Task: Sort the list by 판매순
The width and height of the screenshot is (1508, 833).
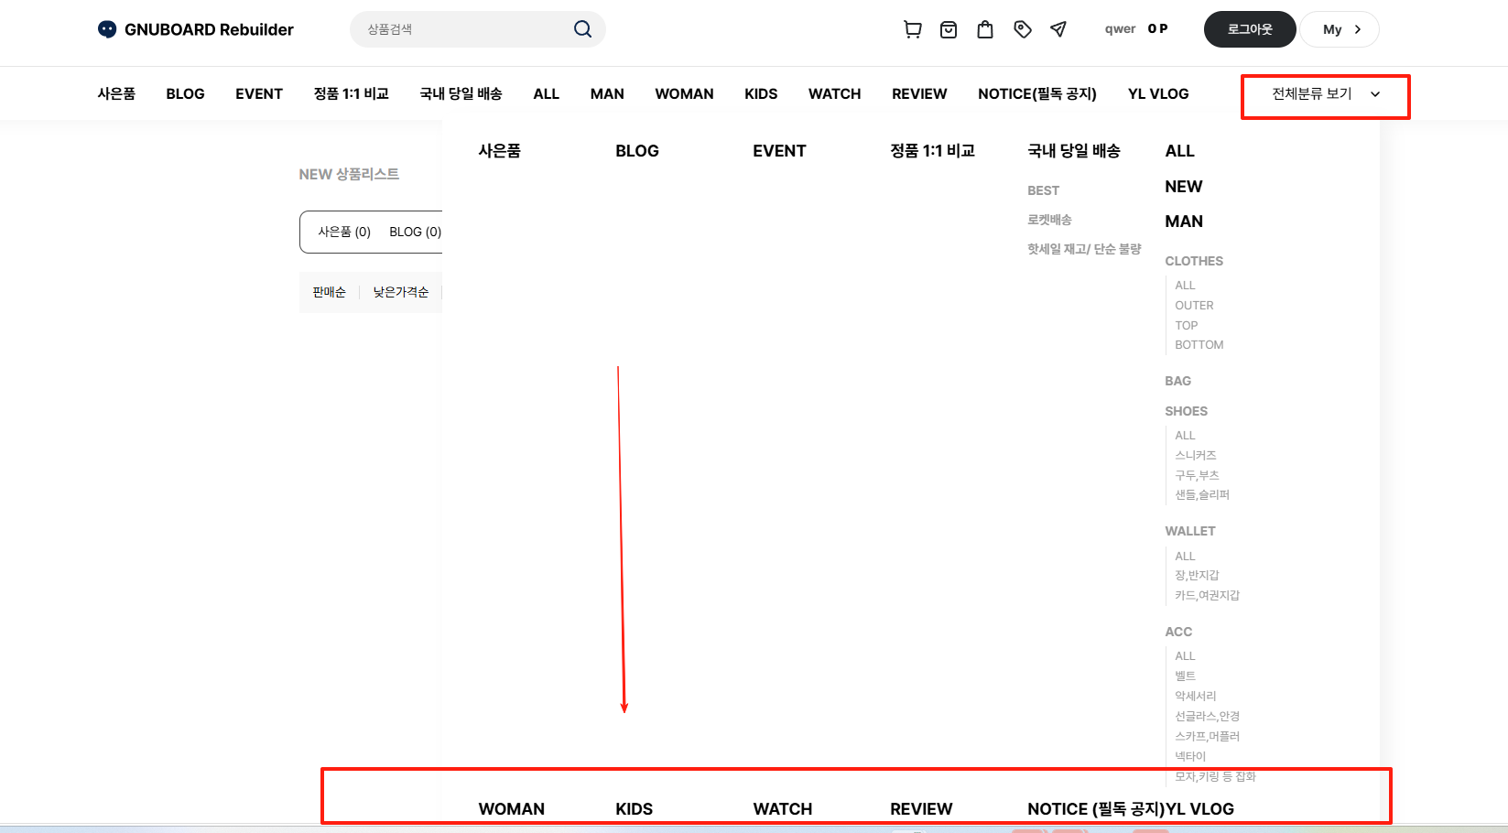Action: (329, 292)
